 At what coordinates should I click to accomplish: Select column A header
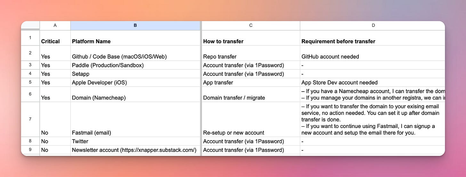(x=55, y=26)
